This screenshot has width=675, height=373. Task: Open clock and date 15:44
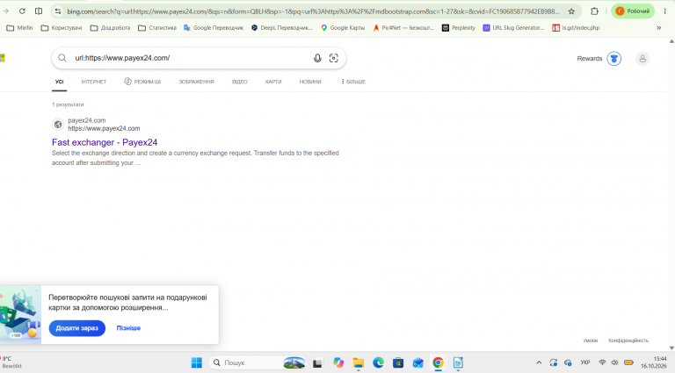coord(654,362)
